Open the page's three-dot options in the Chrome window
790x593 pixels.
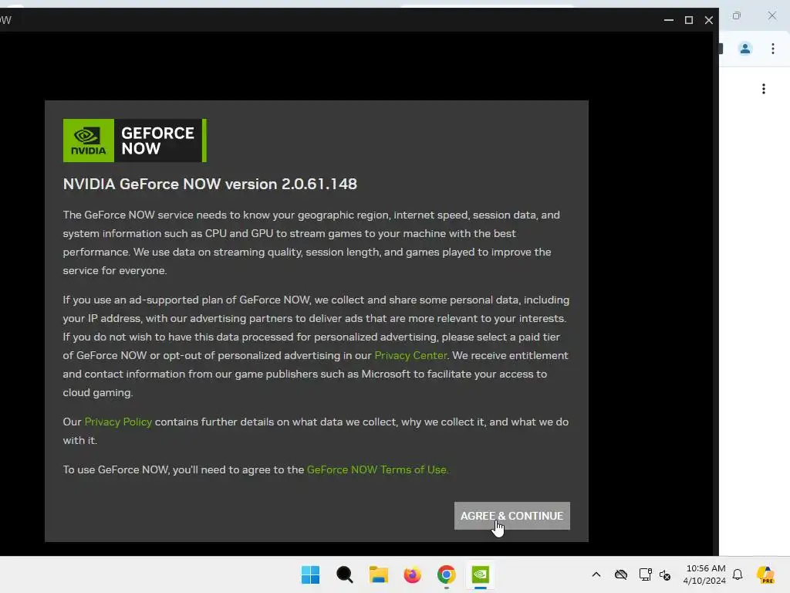(764, 89)
